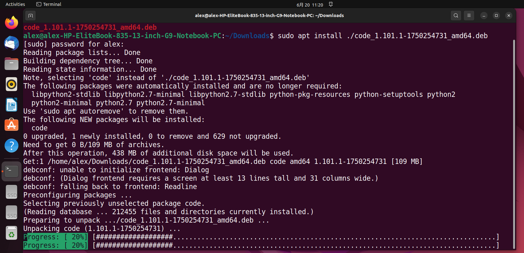The height and width of the screenshot is (253, 524).
Task: Open LibreOffice Writer from dock
Action: pos(11,105)
